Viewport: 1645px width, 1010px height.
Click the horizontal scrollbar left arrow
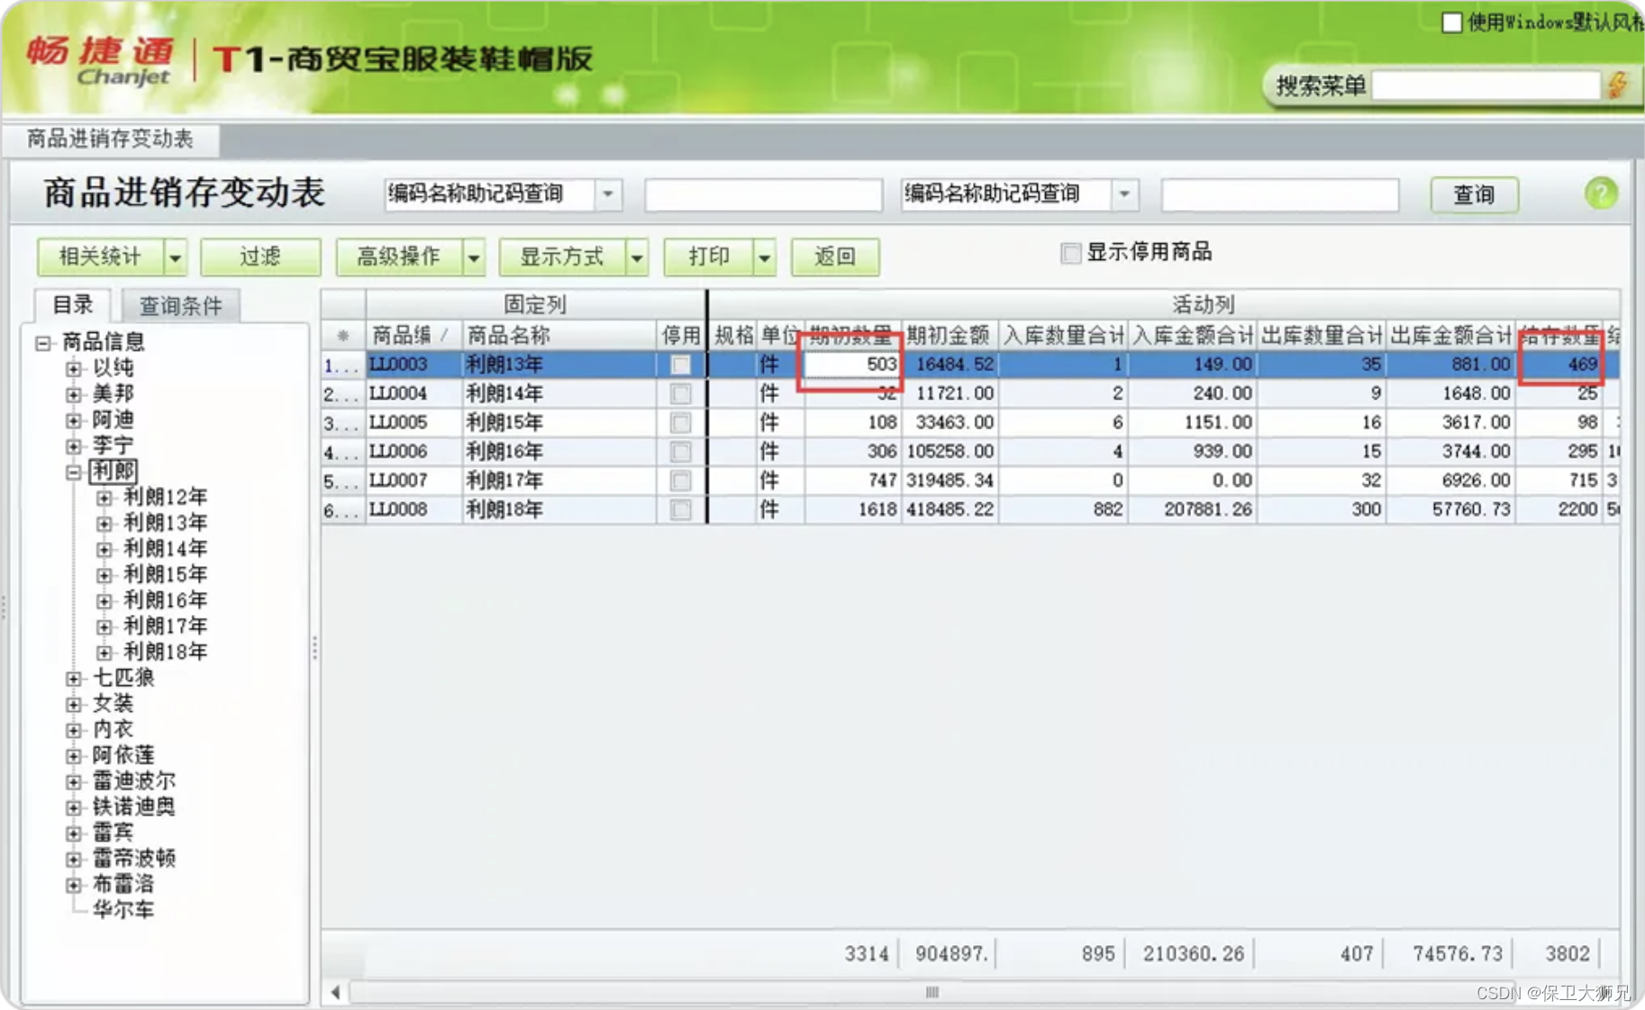point(336,992)
